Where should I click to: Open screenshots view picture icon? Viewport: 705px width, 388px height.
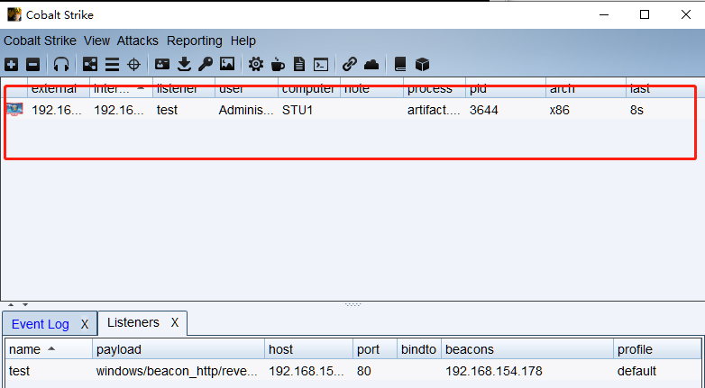227,64
